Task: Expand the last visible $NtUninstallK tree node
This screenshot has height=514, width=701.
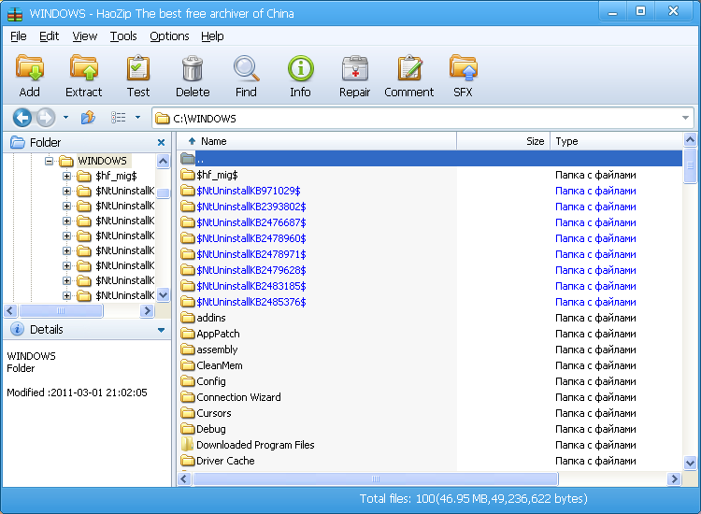Action: (66, 295)
